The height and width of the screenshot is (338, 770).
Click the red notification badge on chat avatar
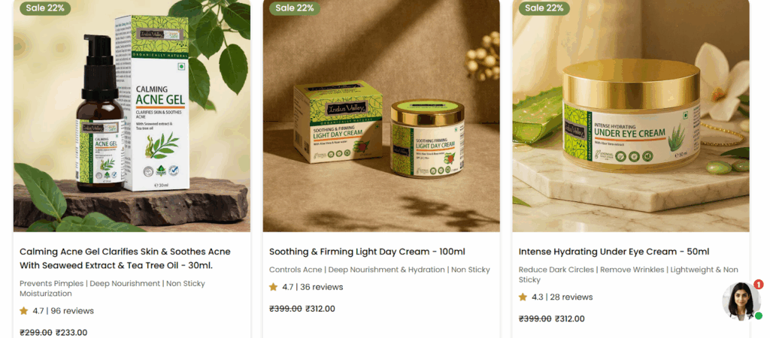coord(758,285)
